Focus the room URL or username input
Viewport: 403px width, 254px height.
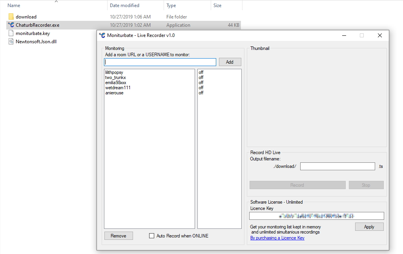pyautogui.click(x=160, y=62)
